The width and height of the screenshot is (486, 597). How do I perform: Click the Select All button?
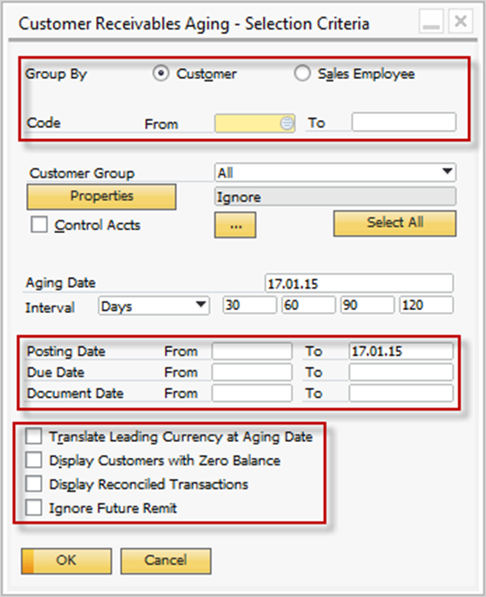(x=395, y=223)
